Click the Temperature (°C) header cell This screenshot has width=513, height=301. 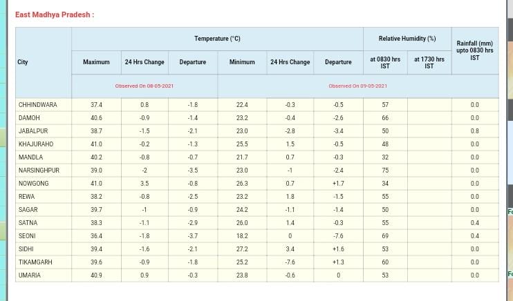[x=217, y=39]
